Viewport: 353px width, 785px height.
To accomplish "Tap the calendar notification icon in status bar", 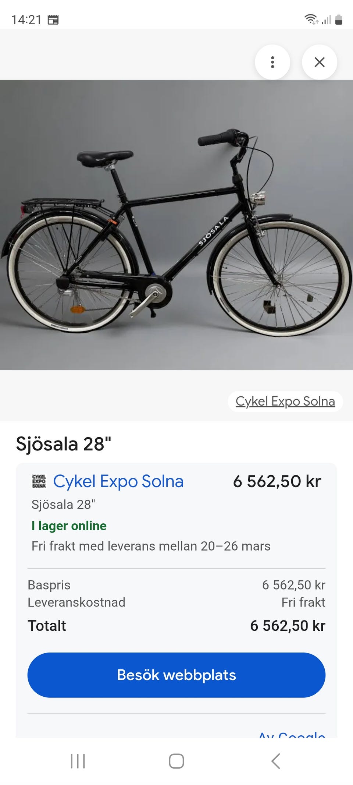I will coord(53,20).
